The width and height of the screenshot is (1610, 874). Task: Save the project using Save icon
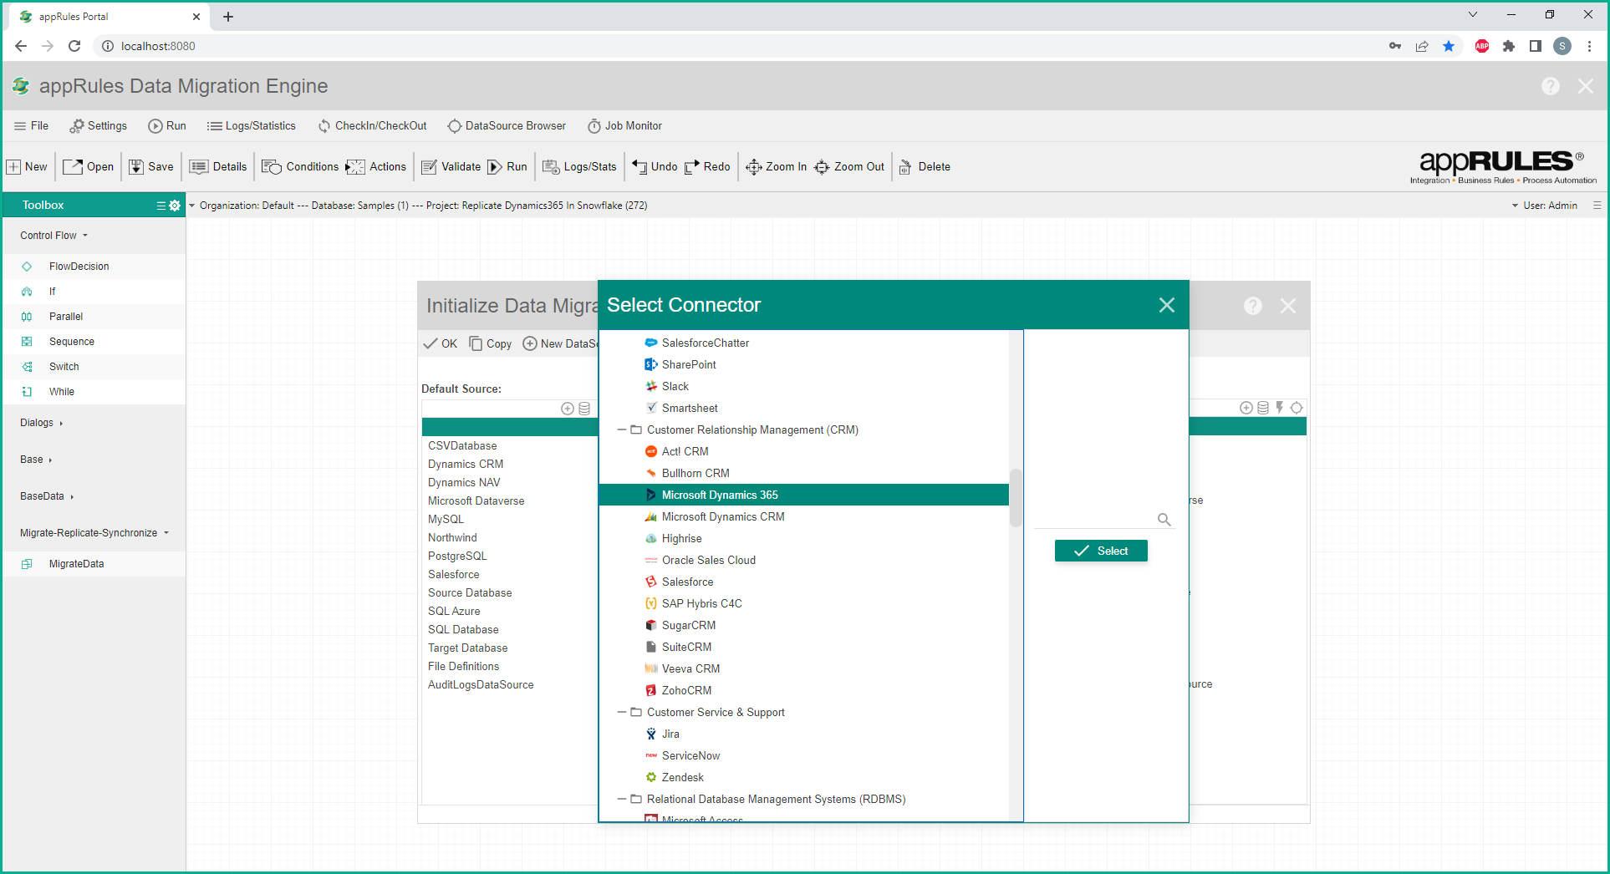(x=151, y=167)
